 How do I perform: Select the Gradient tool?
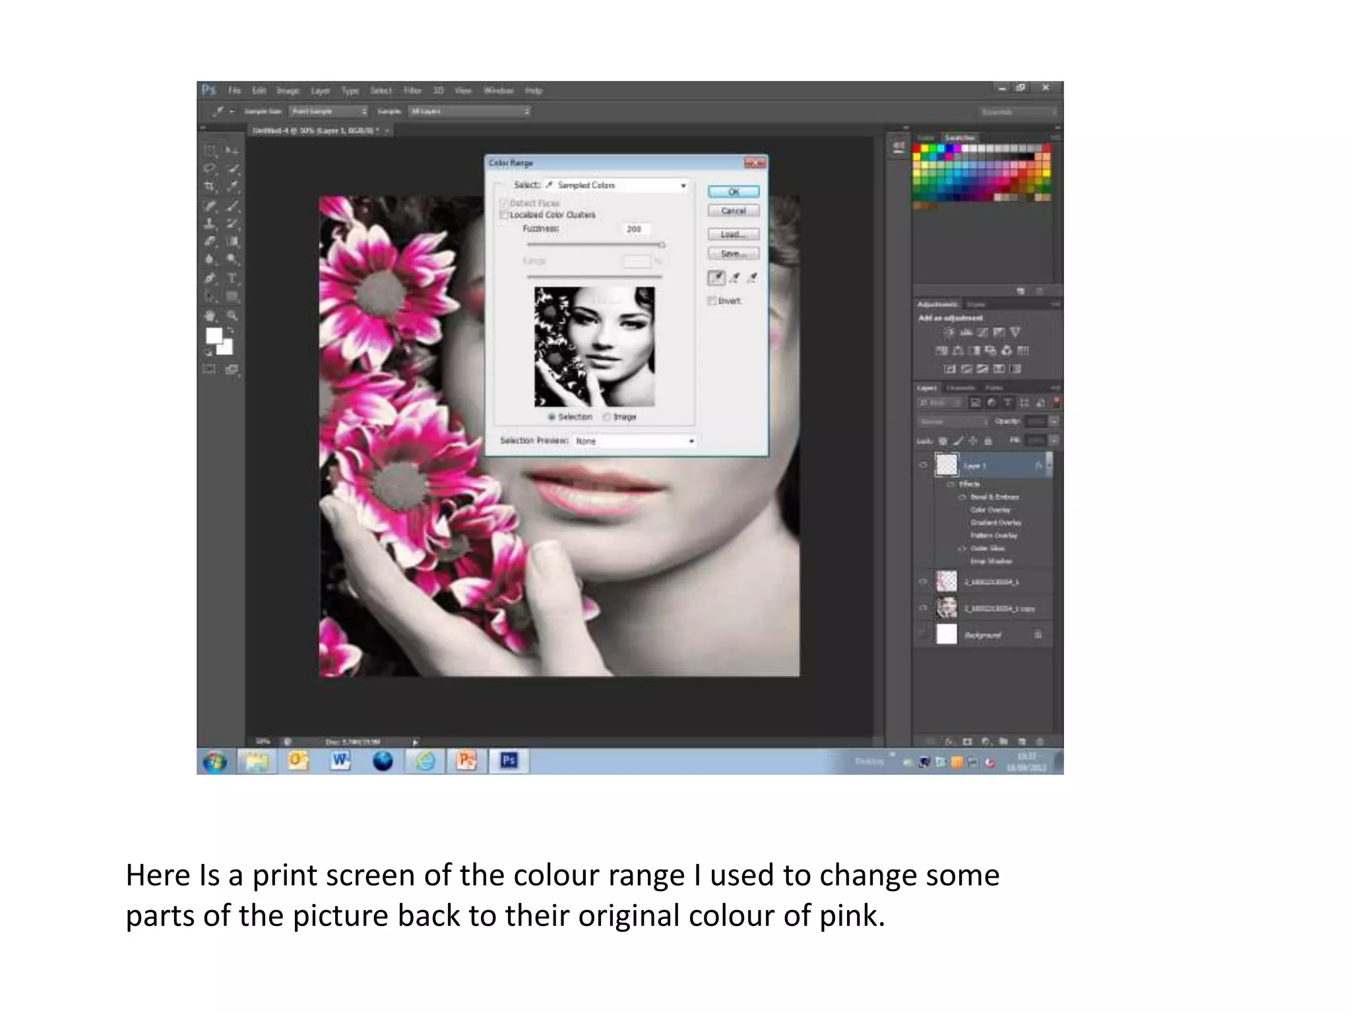click(x=232, y=241)
